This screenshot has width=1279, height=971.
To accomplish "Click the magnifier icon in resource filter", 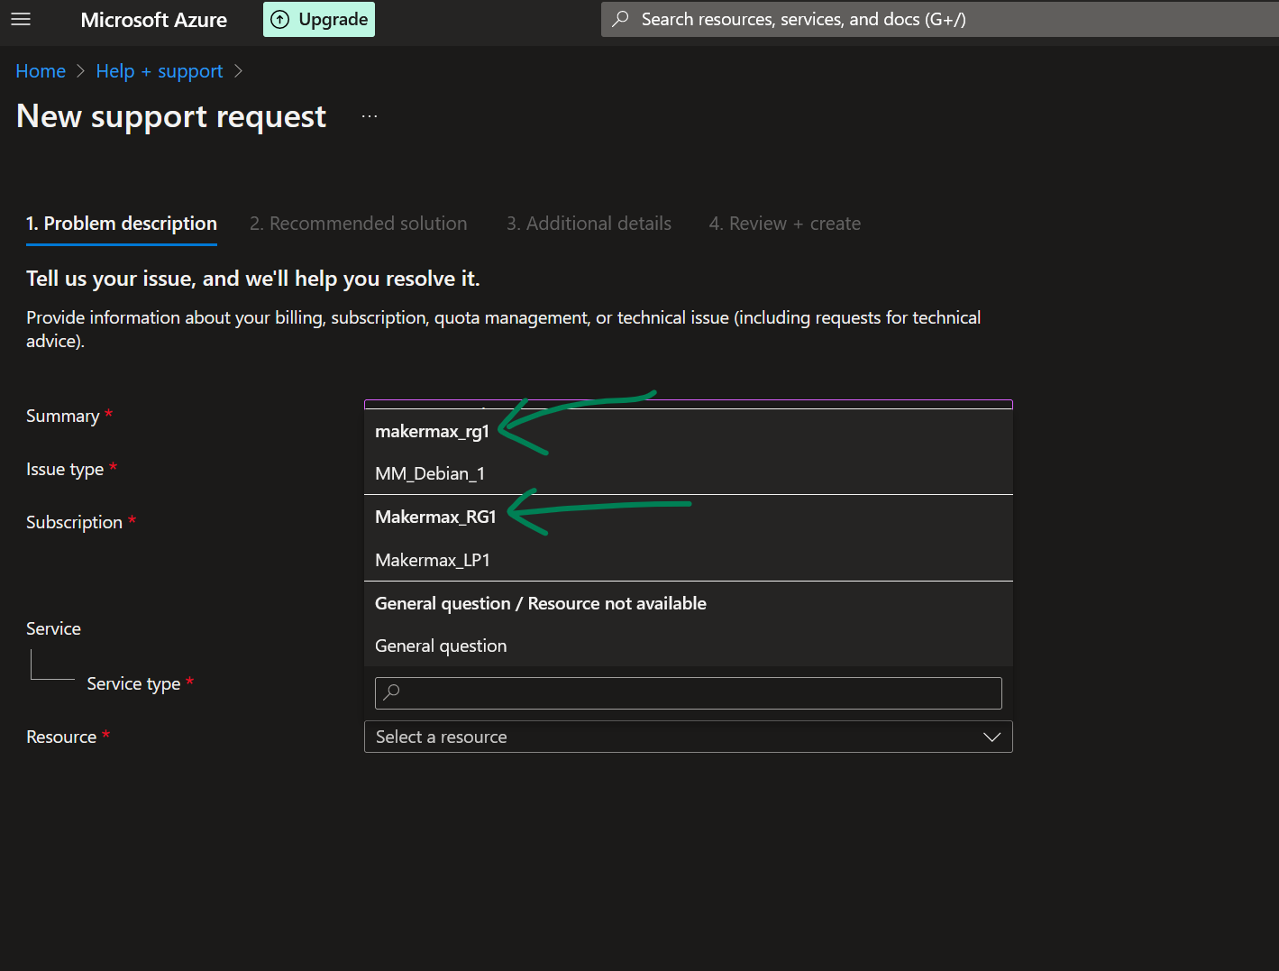I will [x=391, y=692].
